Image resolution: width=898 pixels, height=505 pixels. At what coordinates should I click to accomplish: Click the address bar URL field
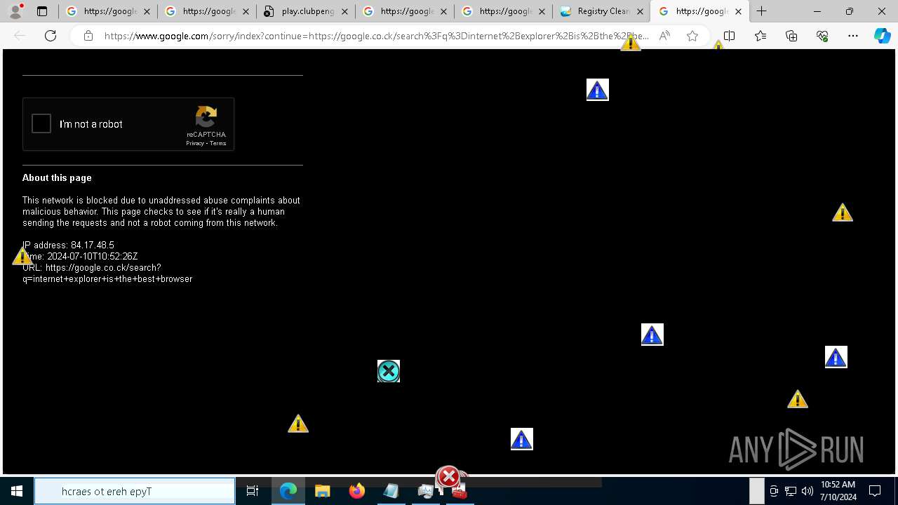376,36
